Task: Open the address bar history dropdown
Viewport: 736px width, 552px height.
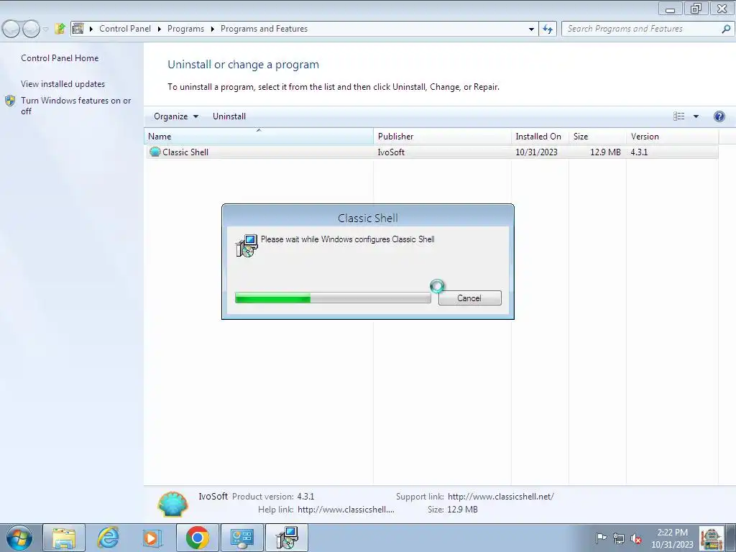Action: (x=531, y=29)
